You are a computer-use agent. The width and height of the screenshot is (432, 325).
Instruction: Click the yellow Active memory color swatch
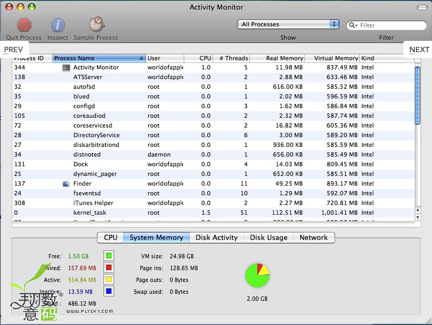(109, 279)
